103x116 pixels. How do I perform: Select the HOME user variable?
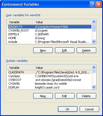click(x=50, y=38)
